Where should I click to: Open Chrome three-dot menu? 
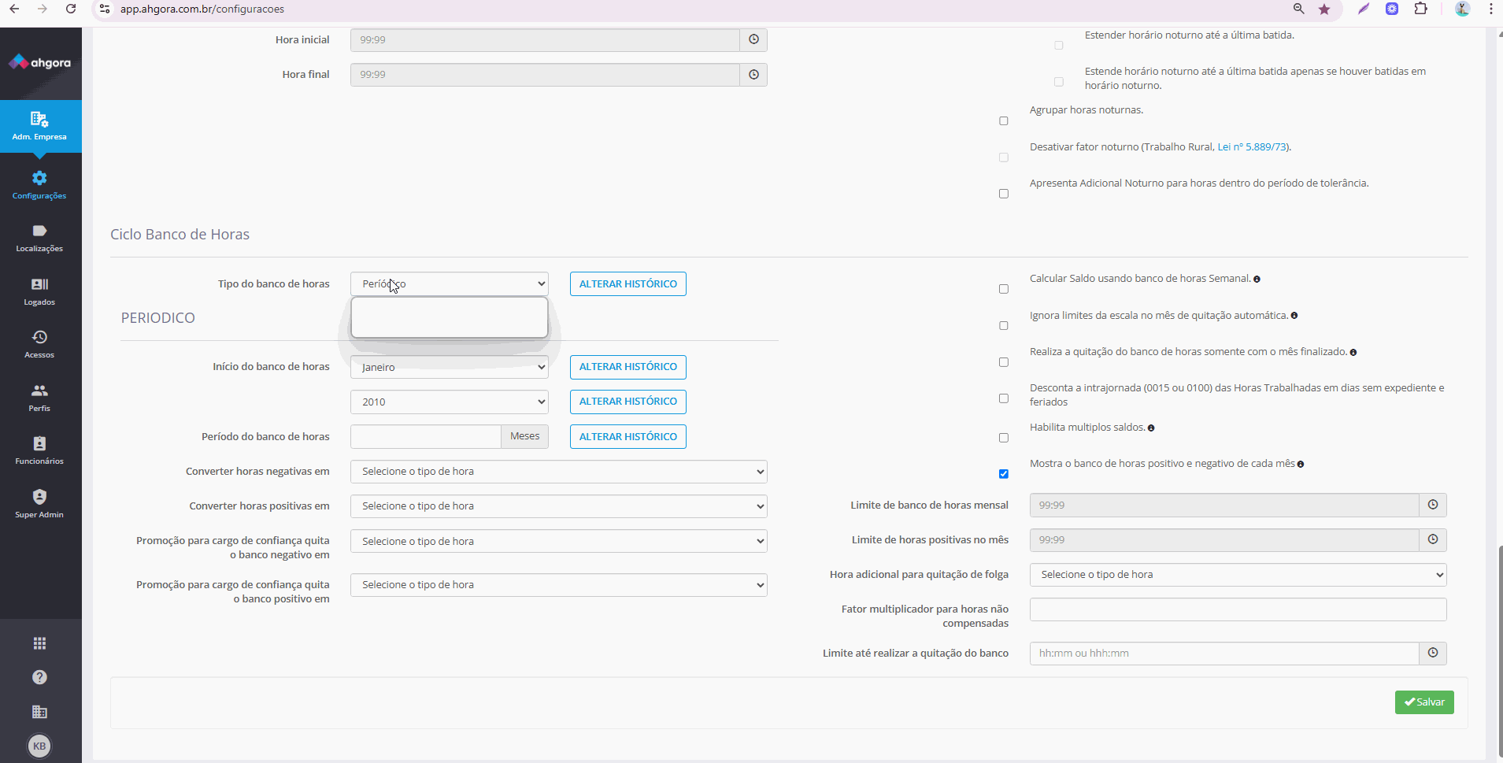pos(1491,9)
